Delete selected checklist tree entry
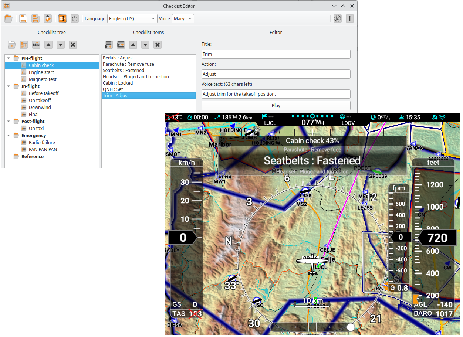Viewport: 463px width, 337px height. (x=73, y=45)
